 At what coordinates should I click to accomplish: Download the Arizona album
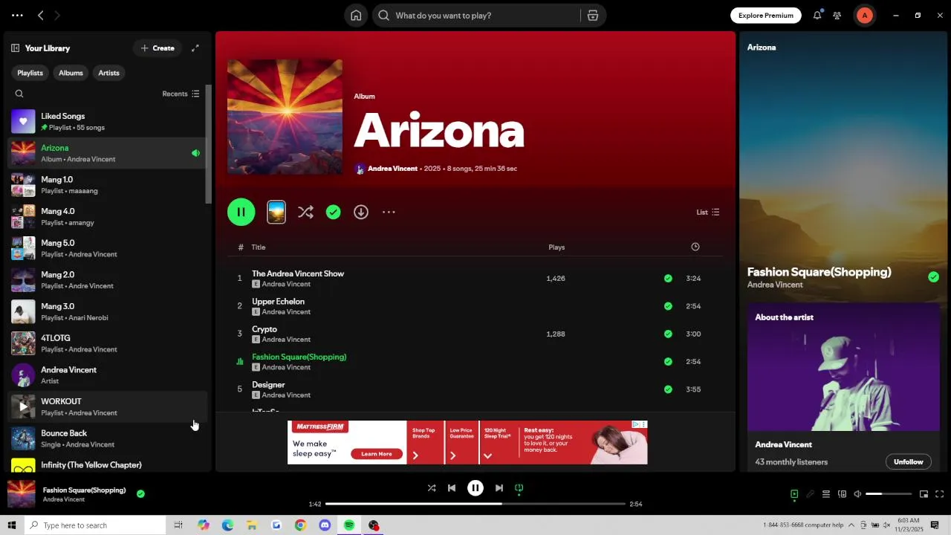pyautogui.click(x=361, y=213)
